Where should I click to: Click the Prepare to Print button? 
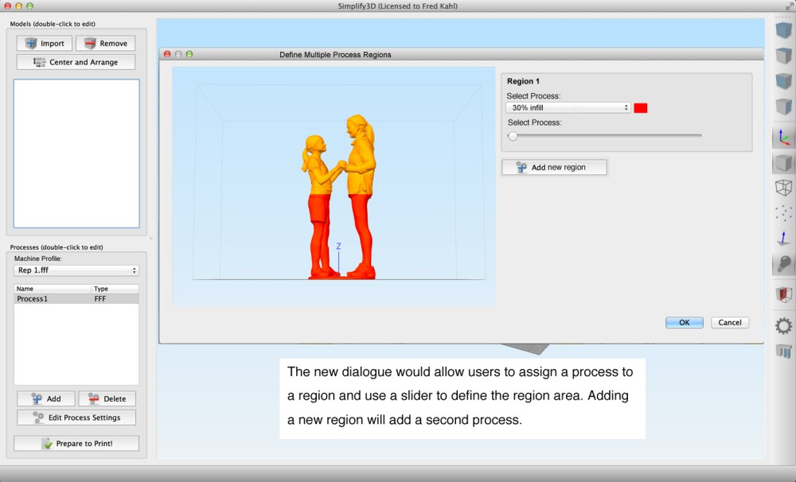tap(76, 443)
